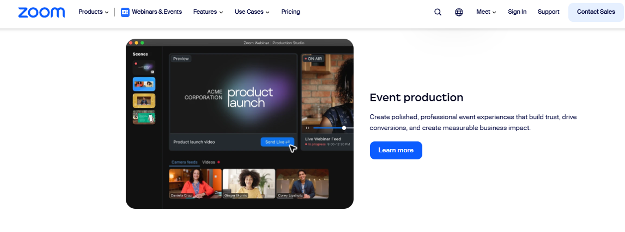The image size is (625, 232).
Task: Open the search magnifier icon
Action: tap(438, 12)
